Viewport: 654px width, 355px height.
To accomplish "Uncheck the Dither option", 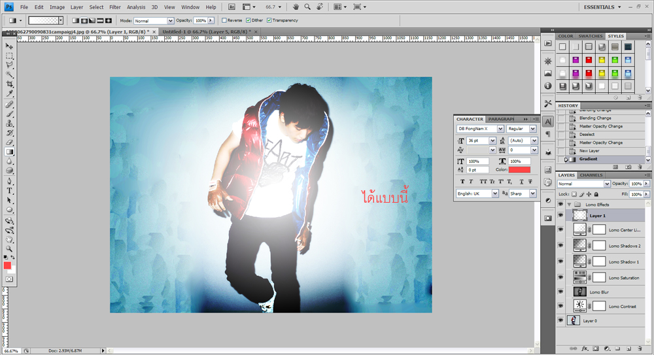I will coord(248,20).
